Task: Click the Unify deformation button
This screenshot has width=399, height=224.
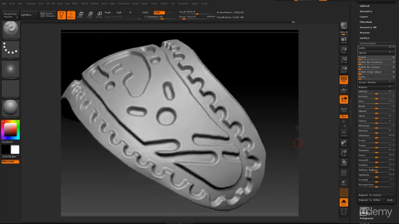Action: (376, 48)
